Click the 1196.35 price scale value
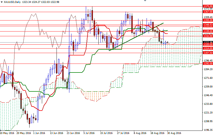This screenshot has height=135, width=213. pos(208,130)
